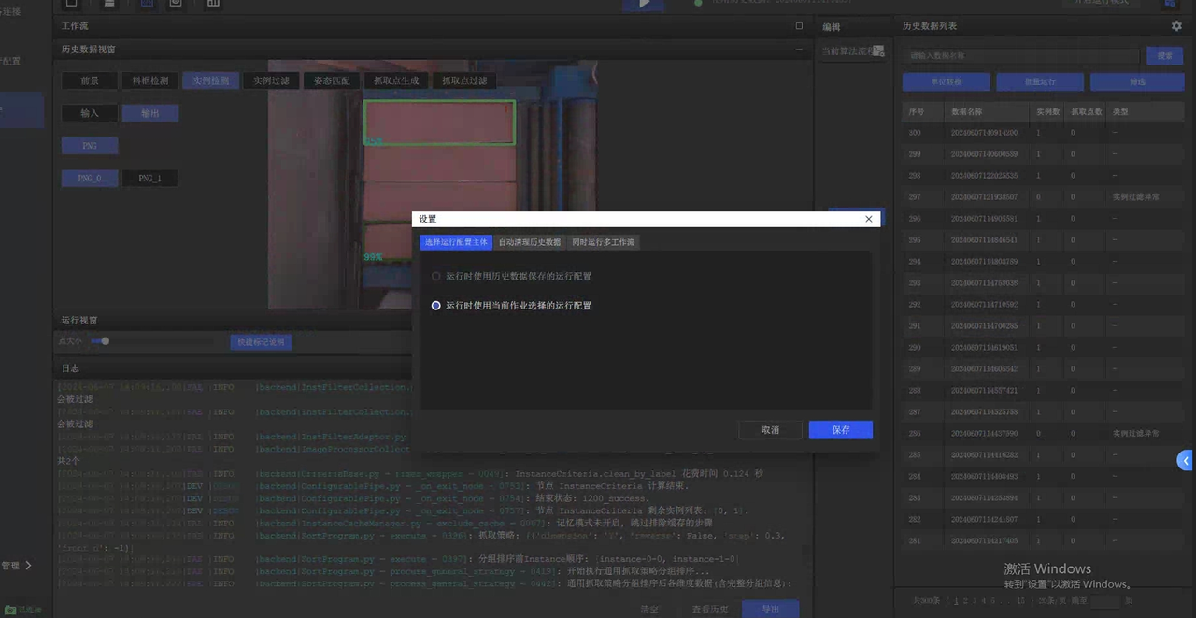Expand the 管理 sidebar chevron

click(x=28, y=566)
